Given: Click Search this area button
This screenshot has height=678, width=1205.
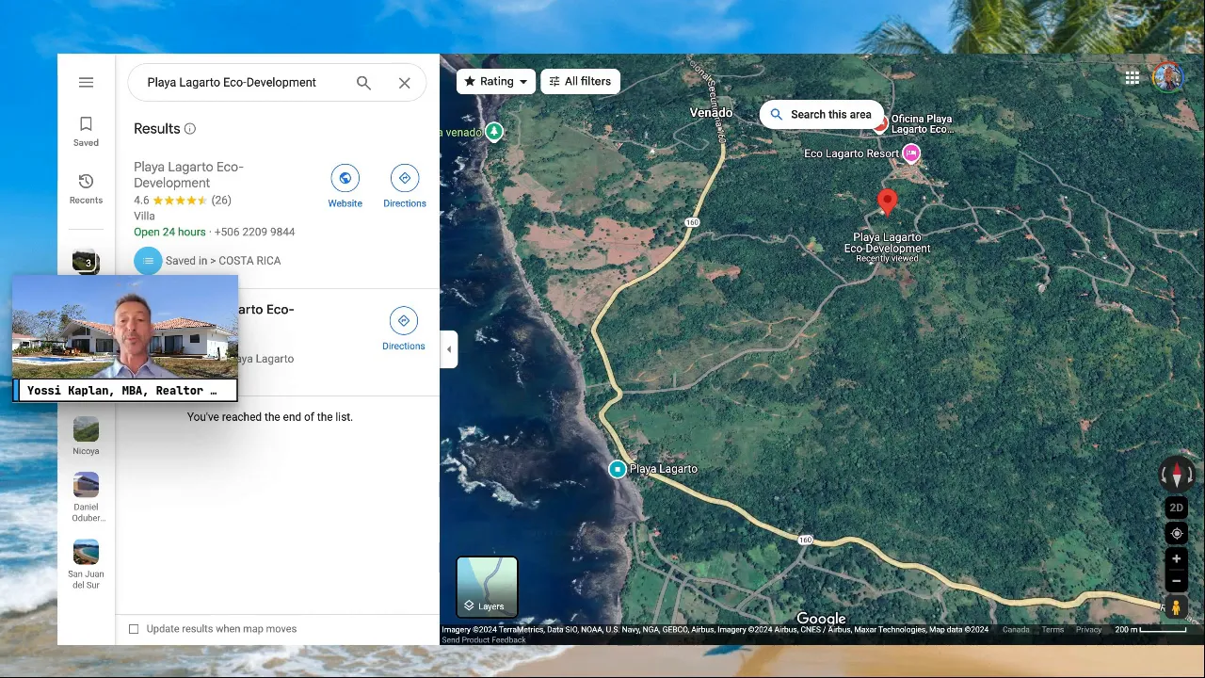Looking at the screenshot, I should [821, 115].
